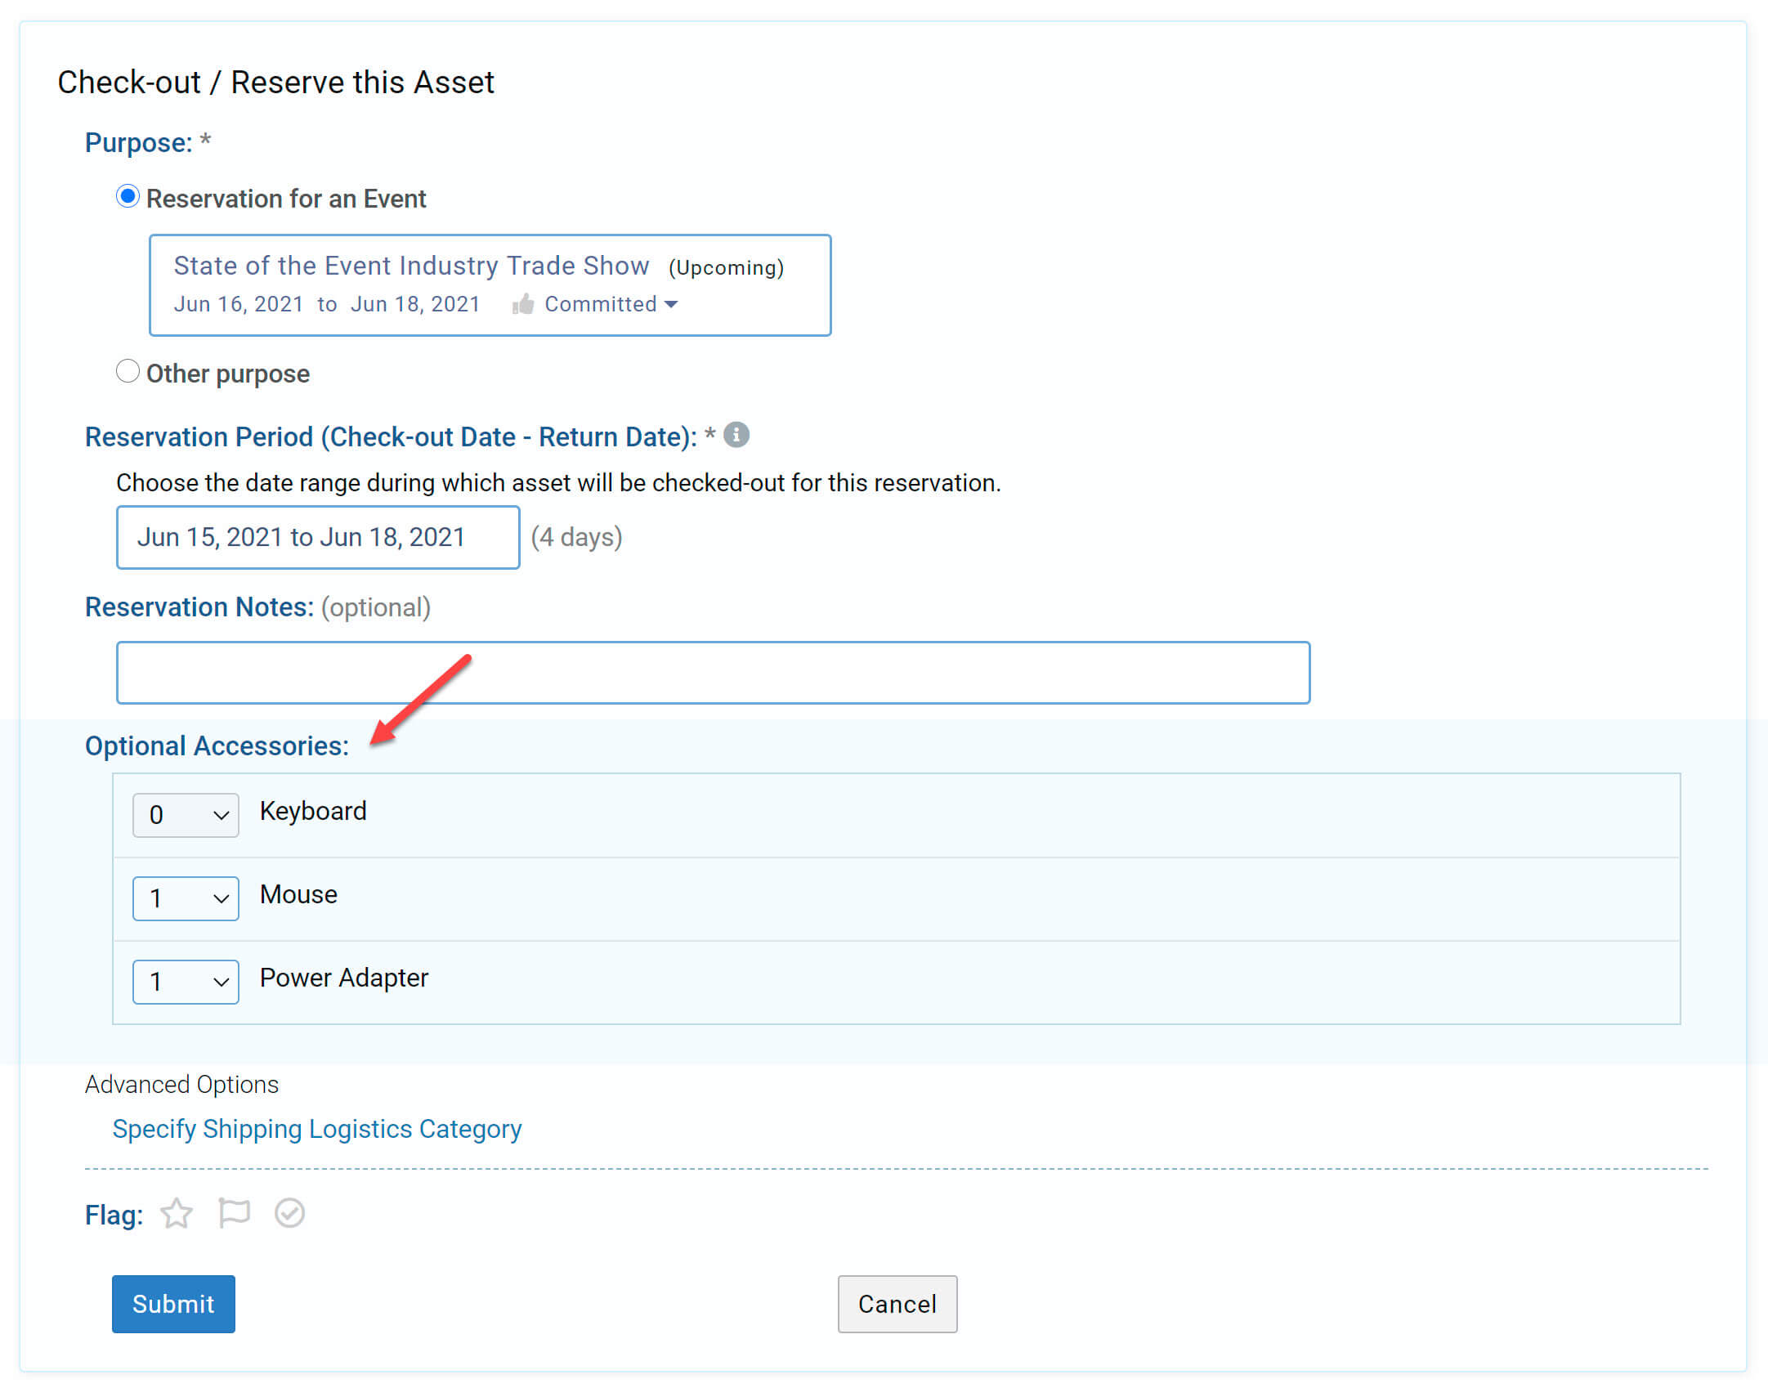Select Reservation for an Event radio
The image size is (1768, 1388).
pyautogui.click(x=128, y=197)
